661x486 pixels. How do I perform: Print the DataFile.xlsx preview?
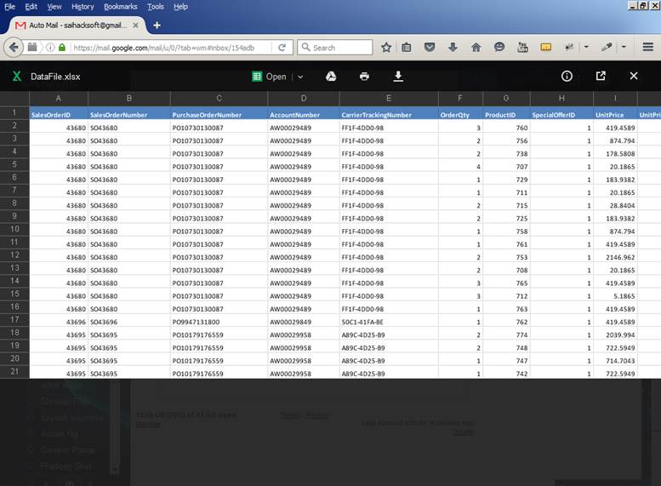(364, 77)
